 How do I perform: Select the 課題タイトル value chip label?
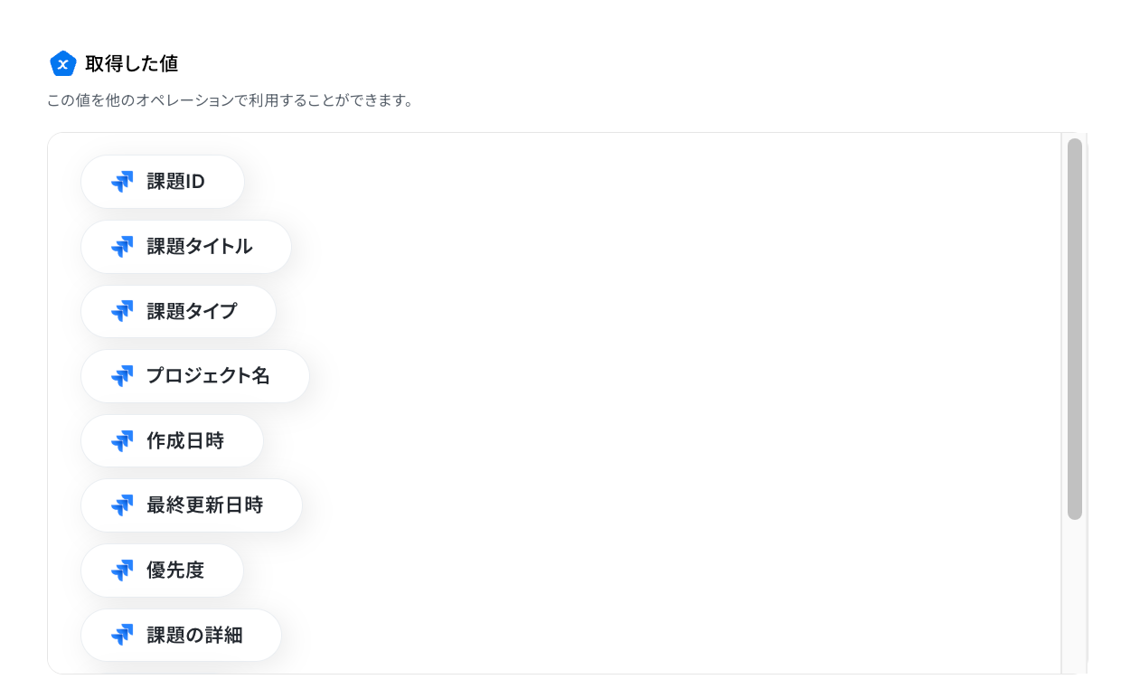200,247
